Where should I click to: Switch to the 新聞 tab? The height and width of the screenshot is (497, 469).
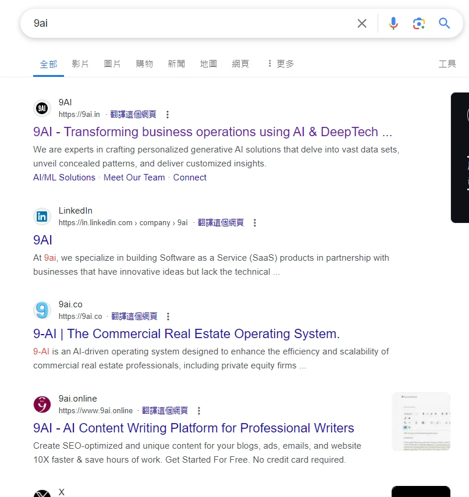click(176, 64)
